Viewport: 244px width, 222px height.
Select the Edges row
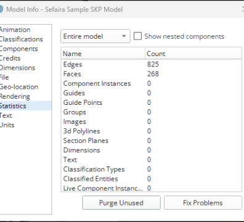point(151,64)
